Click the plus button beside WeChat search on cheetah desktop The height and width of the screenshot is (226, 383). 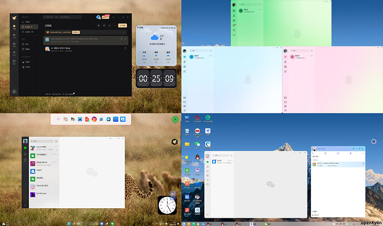click(56, 142)
